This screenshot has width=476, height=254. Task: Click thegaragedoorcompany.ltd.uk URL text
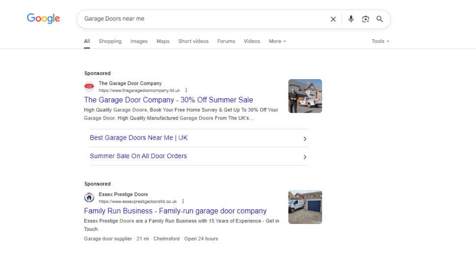pyautogui.click(x=139, y=90)
